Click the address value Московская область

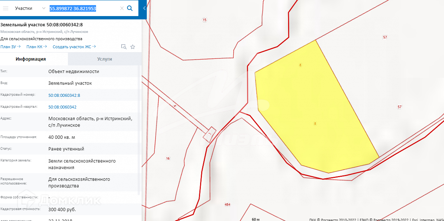[90, 122]
